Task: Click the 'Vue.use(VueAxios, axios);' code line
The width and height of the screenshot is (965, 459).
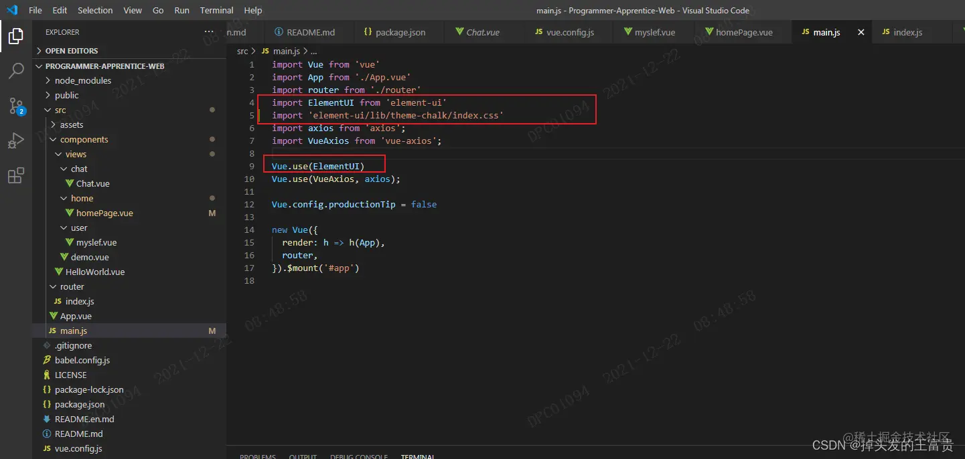Action: coord(336,179)
